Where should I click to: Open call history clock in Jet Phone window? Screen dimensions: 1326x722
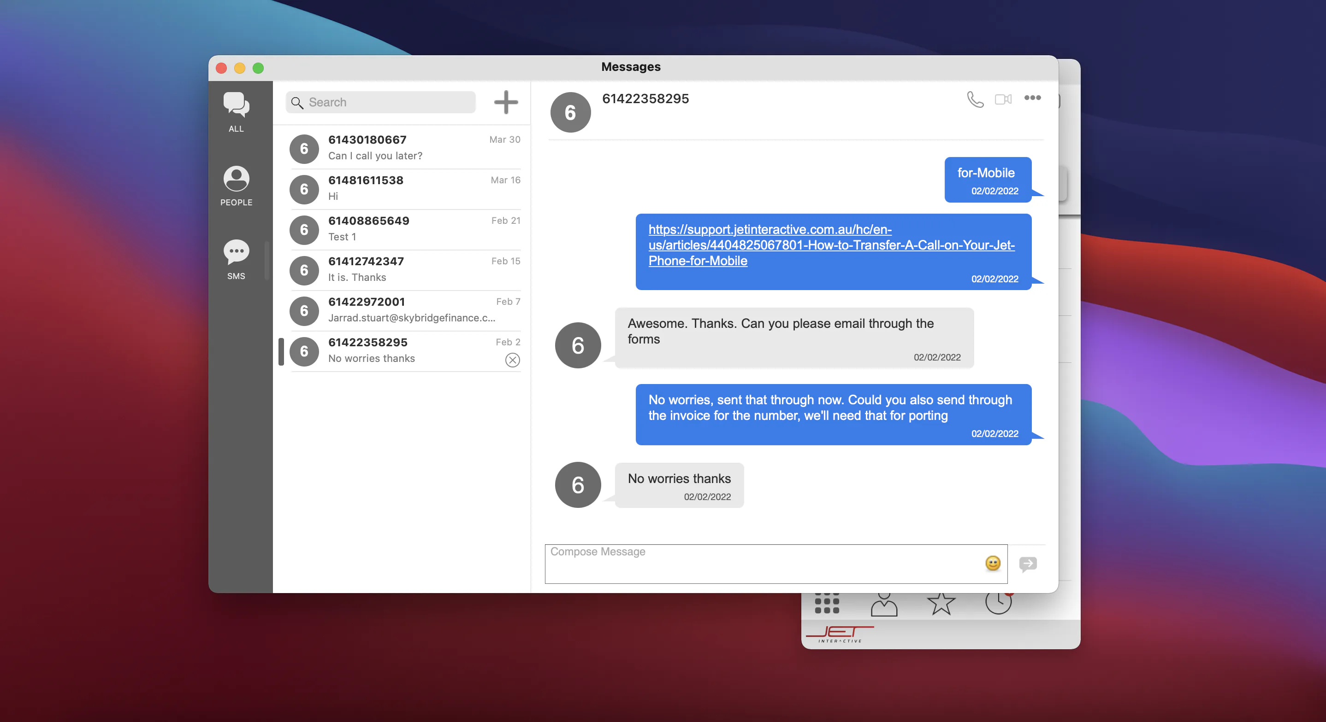(999, 603)
